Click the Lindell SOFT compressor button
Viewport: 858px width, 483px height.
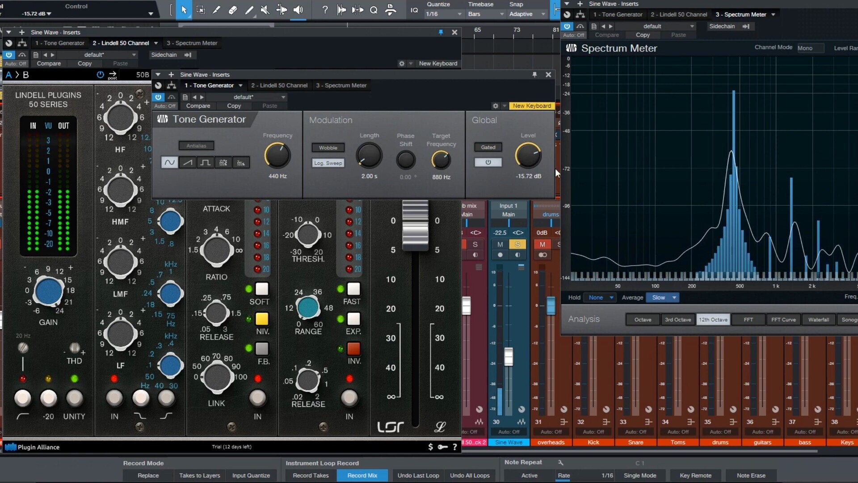tap(262, 289)
